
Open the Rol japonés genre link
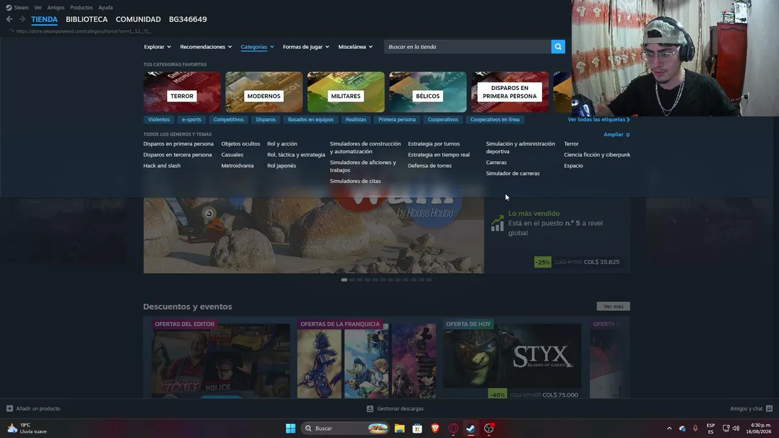click(x=282, y=165)
